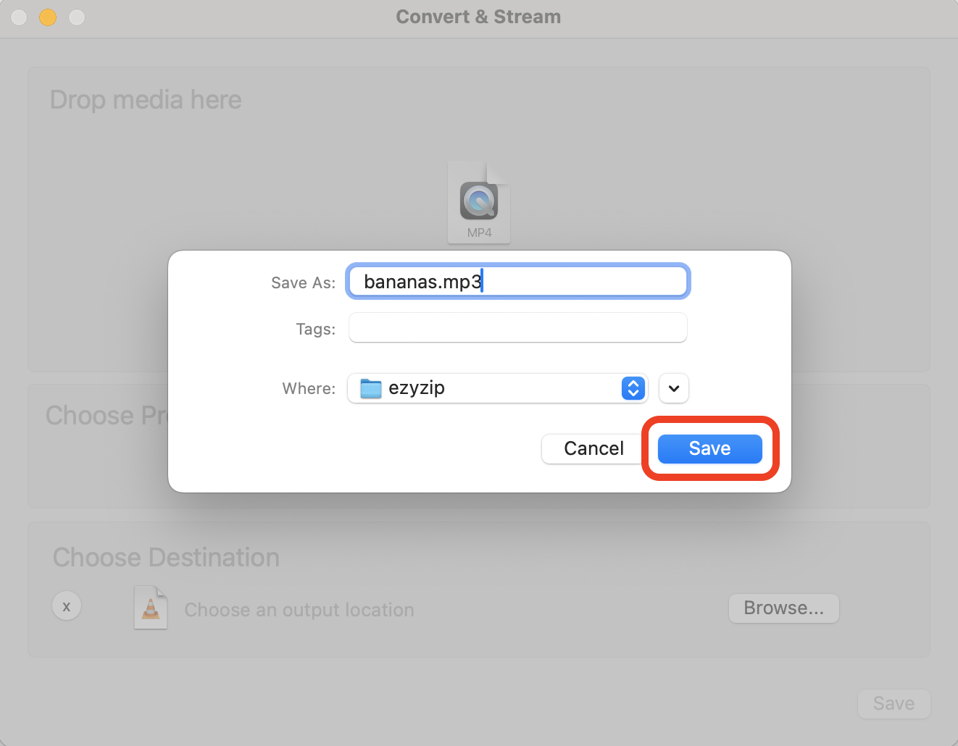The width and height of the screenshot is (958, 746).
Task: Click the Convert & Stream title bar
Action: tap(478, 16)
